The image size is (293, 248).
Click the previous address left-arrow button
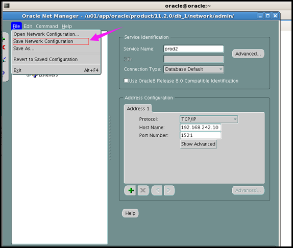coord(157,190)
